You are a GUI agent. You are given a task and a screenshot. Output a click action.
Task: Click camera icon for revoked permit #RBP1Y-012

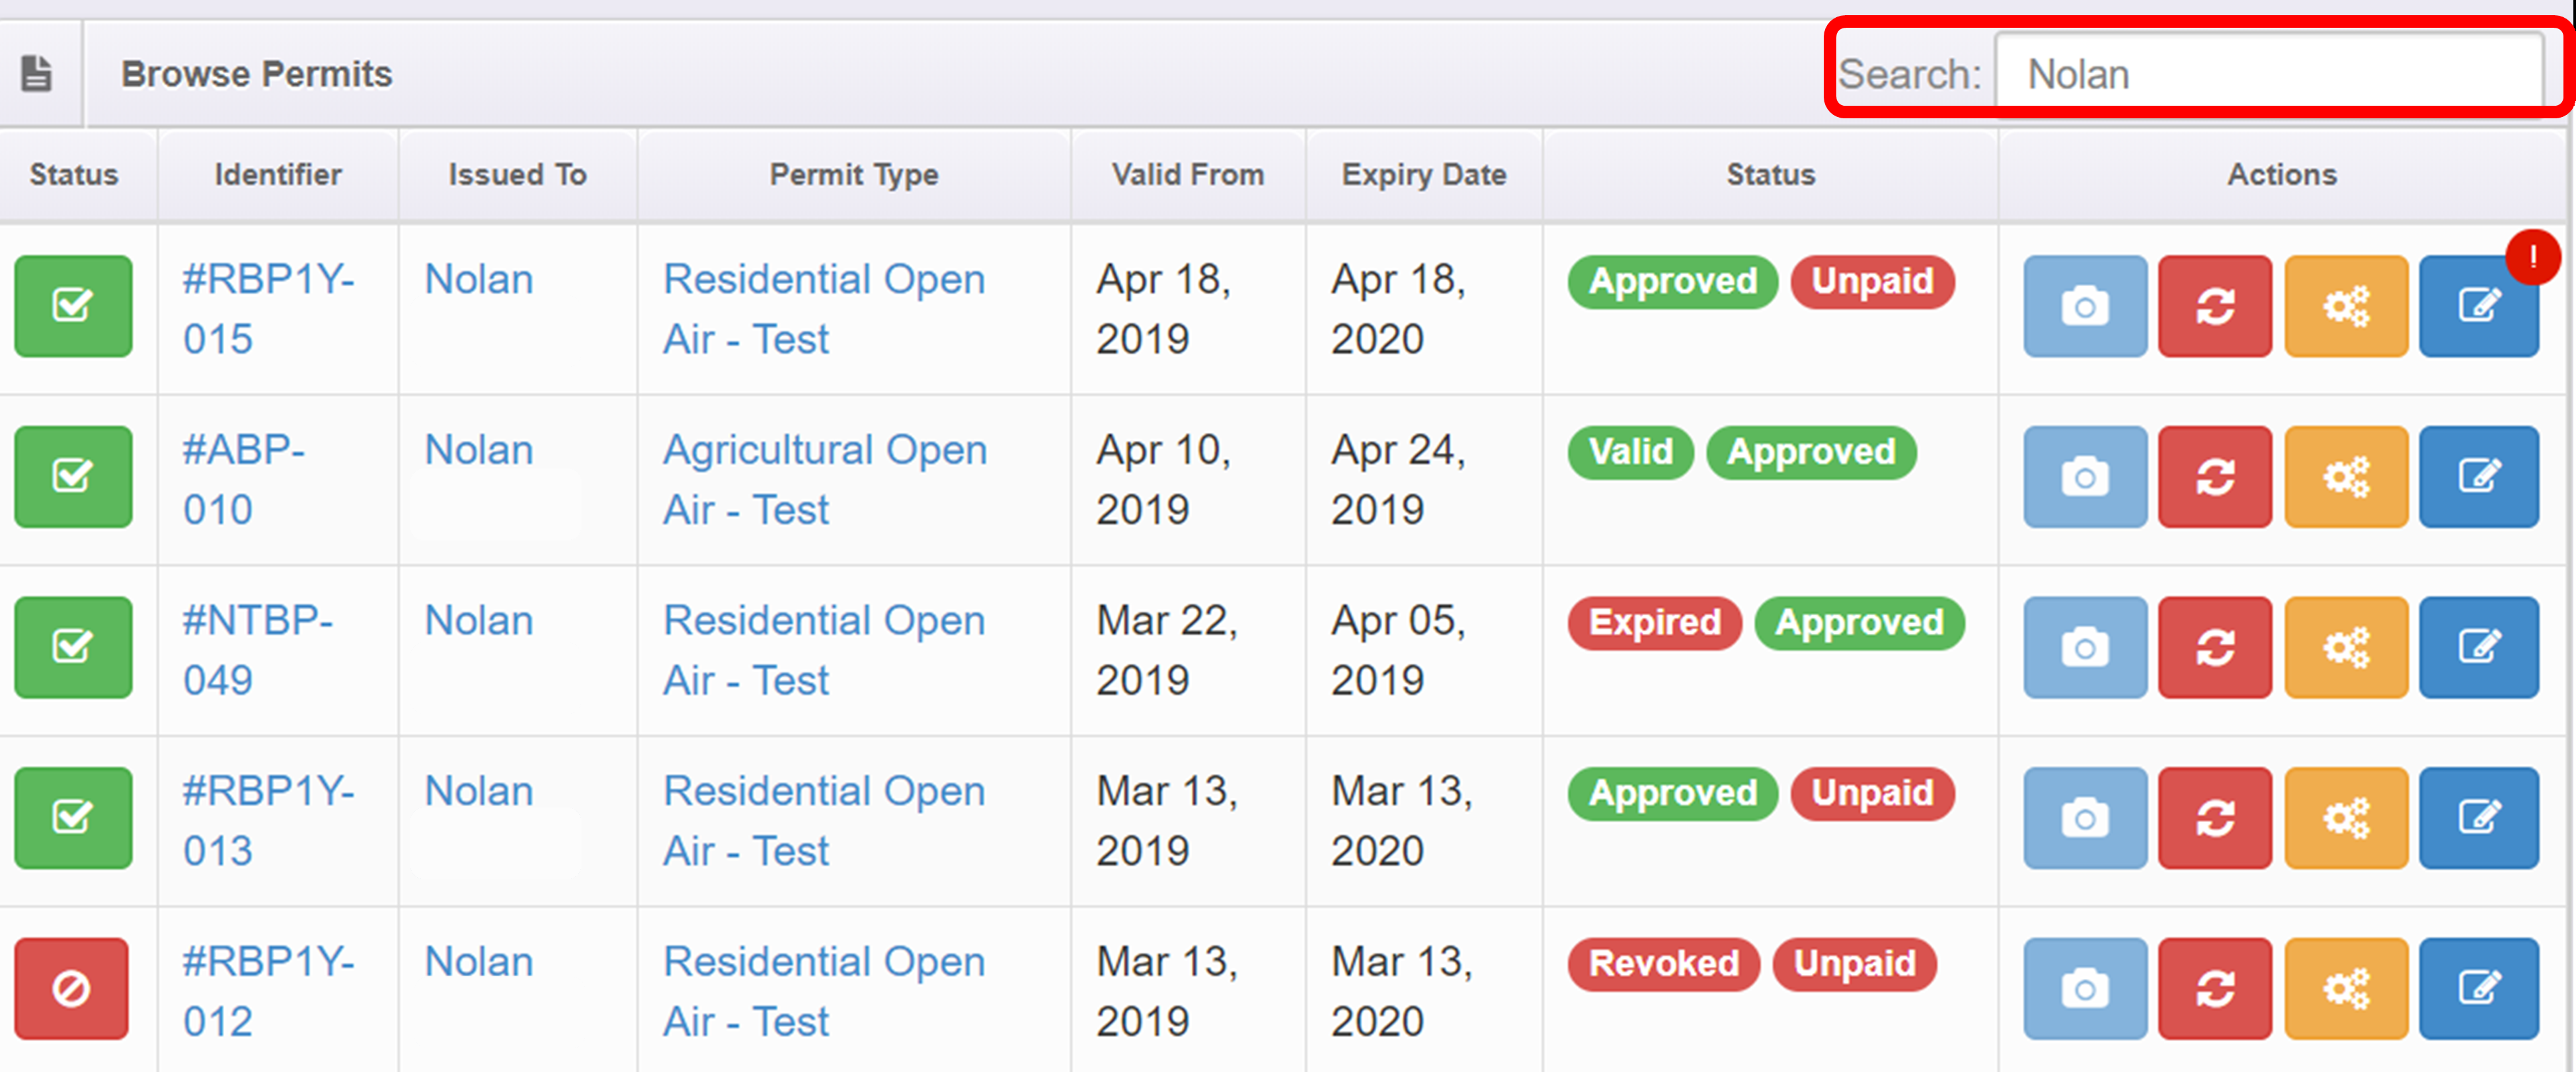click(x=2084, y=989)
